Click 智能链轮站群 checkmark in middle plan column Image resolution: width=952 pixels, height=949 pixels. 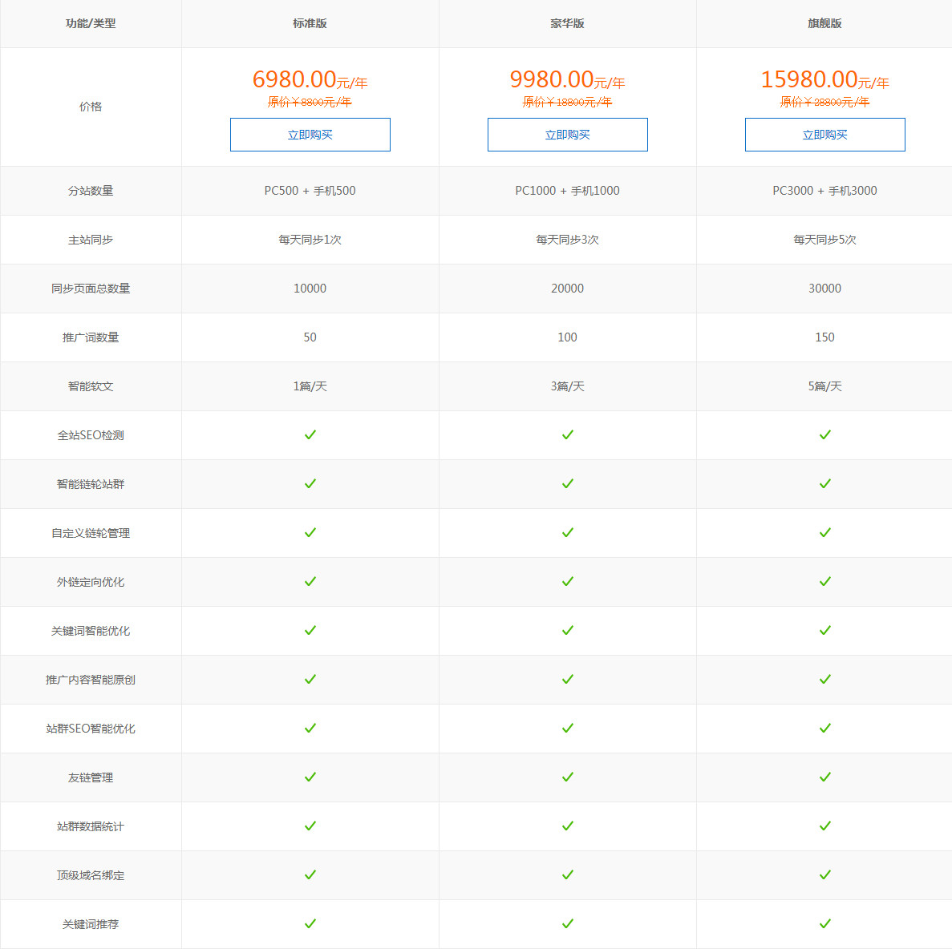tap(567, 483)
